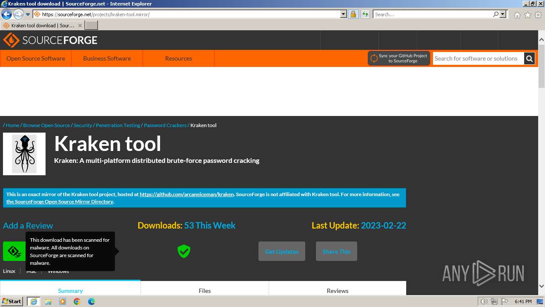Click the Show desktop tray button
545x307 pixels.
[x=540, y=301]
